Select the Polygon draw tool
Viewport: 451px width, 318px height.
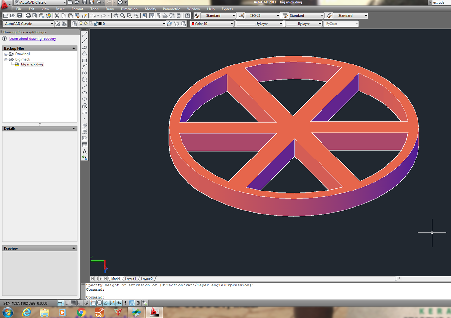click(x=85, y=54)
